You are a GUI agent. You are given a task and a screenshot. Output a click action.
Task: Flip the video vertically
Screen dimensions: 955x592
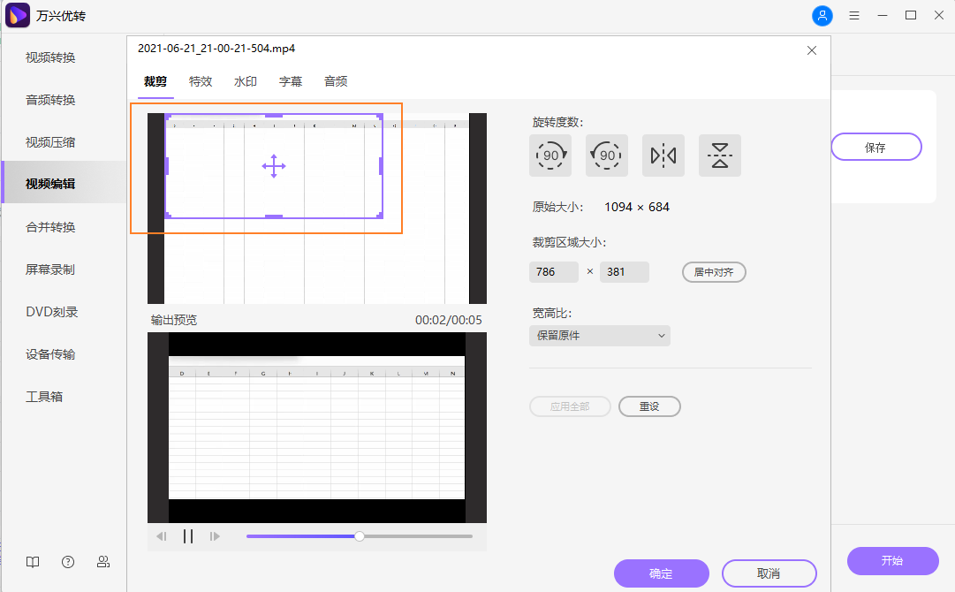(x=719, y=156)
